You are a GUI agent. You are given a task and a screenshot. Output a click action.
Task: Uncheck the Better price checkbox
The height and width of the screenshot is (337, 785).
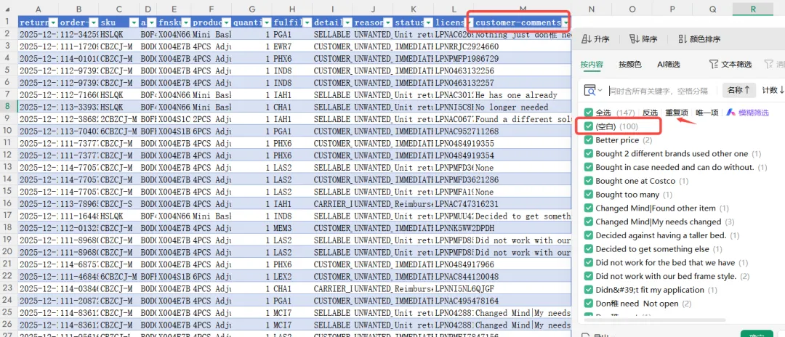point(589,140)
